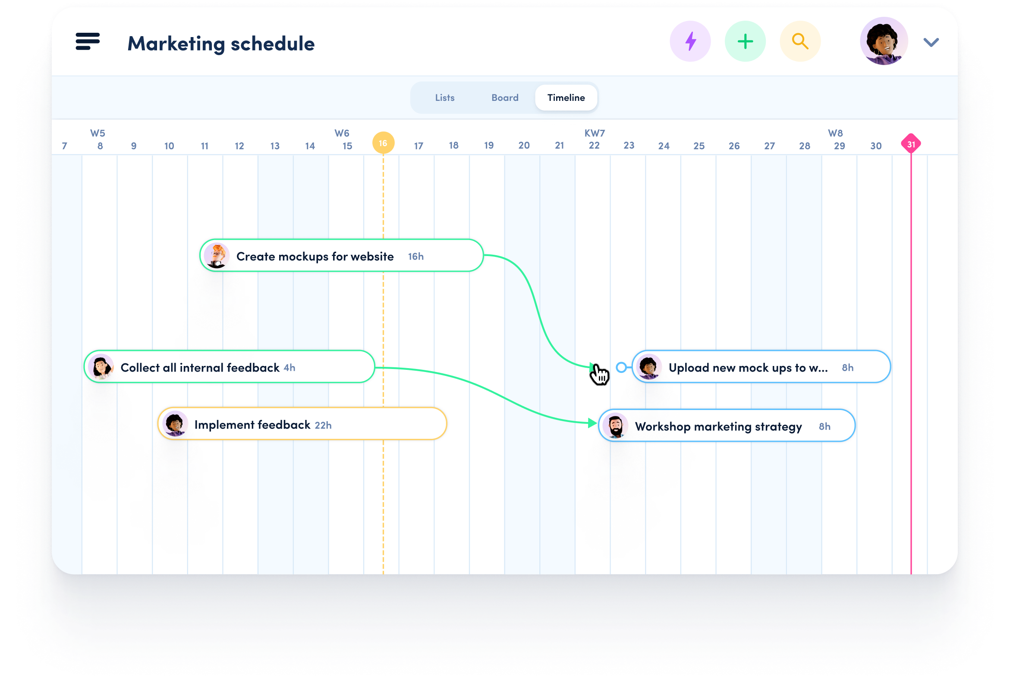Open task Implement feedback
This screenshot has width=1010, height=691.
coord(302,424)
